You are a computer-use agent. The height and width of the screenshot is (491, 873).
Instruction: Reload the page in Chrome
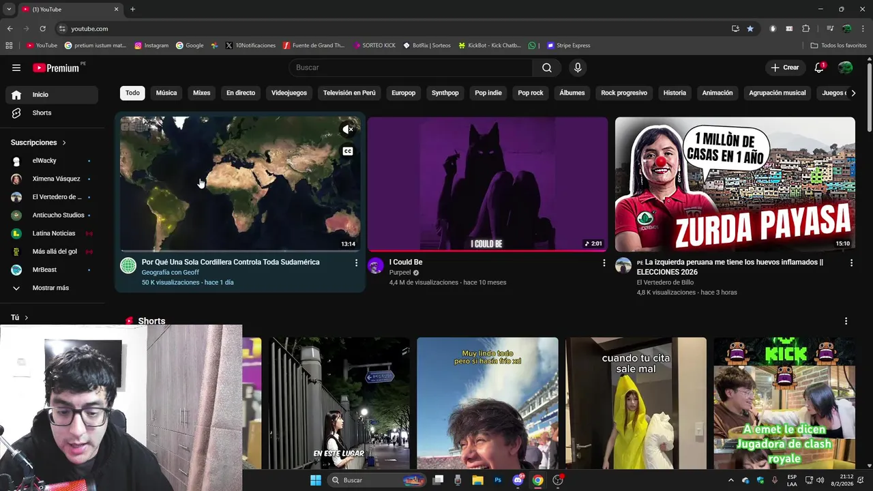pos(42,29)
